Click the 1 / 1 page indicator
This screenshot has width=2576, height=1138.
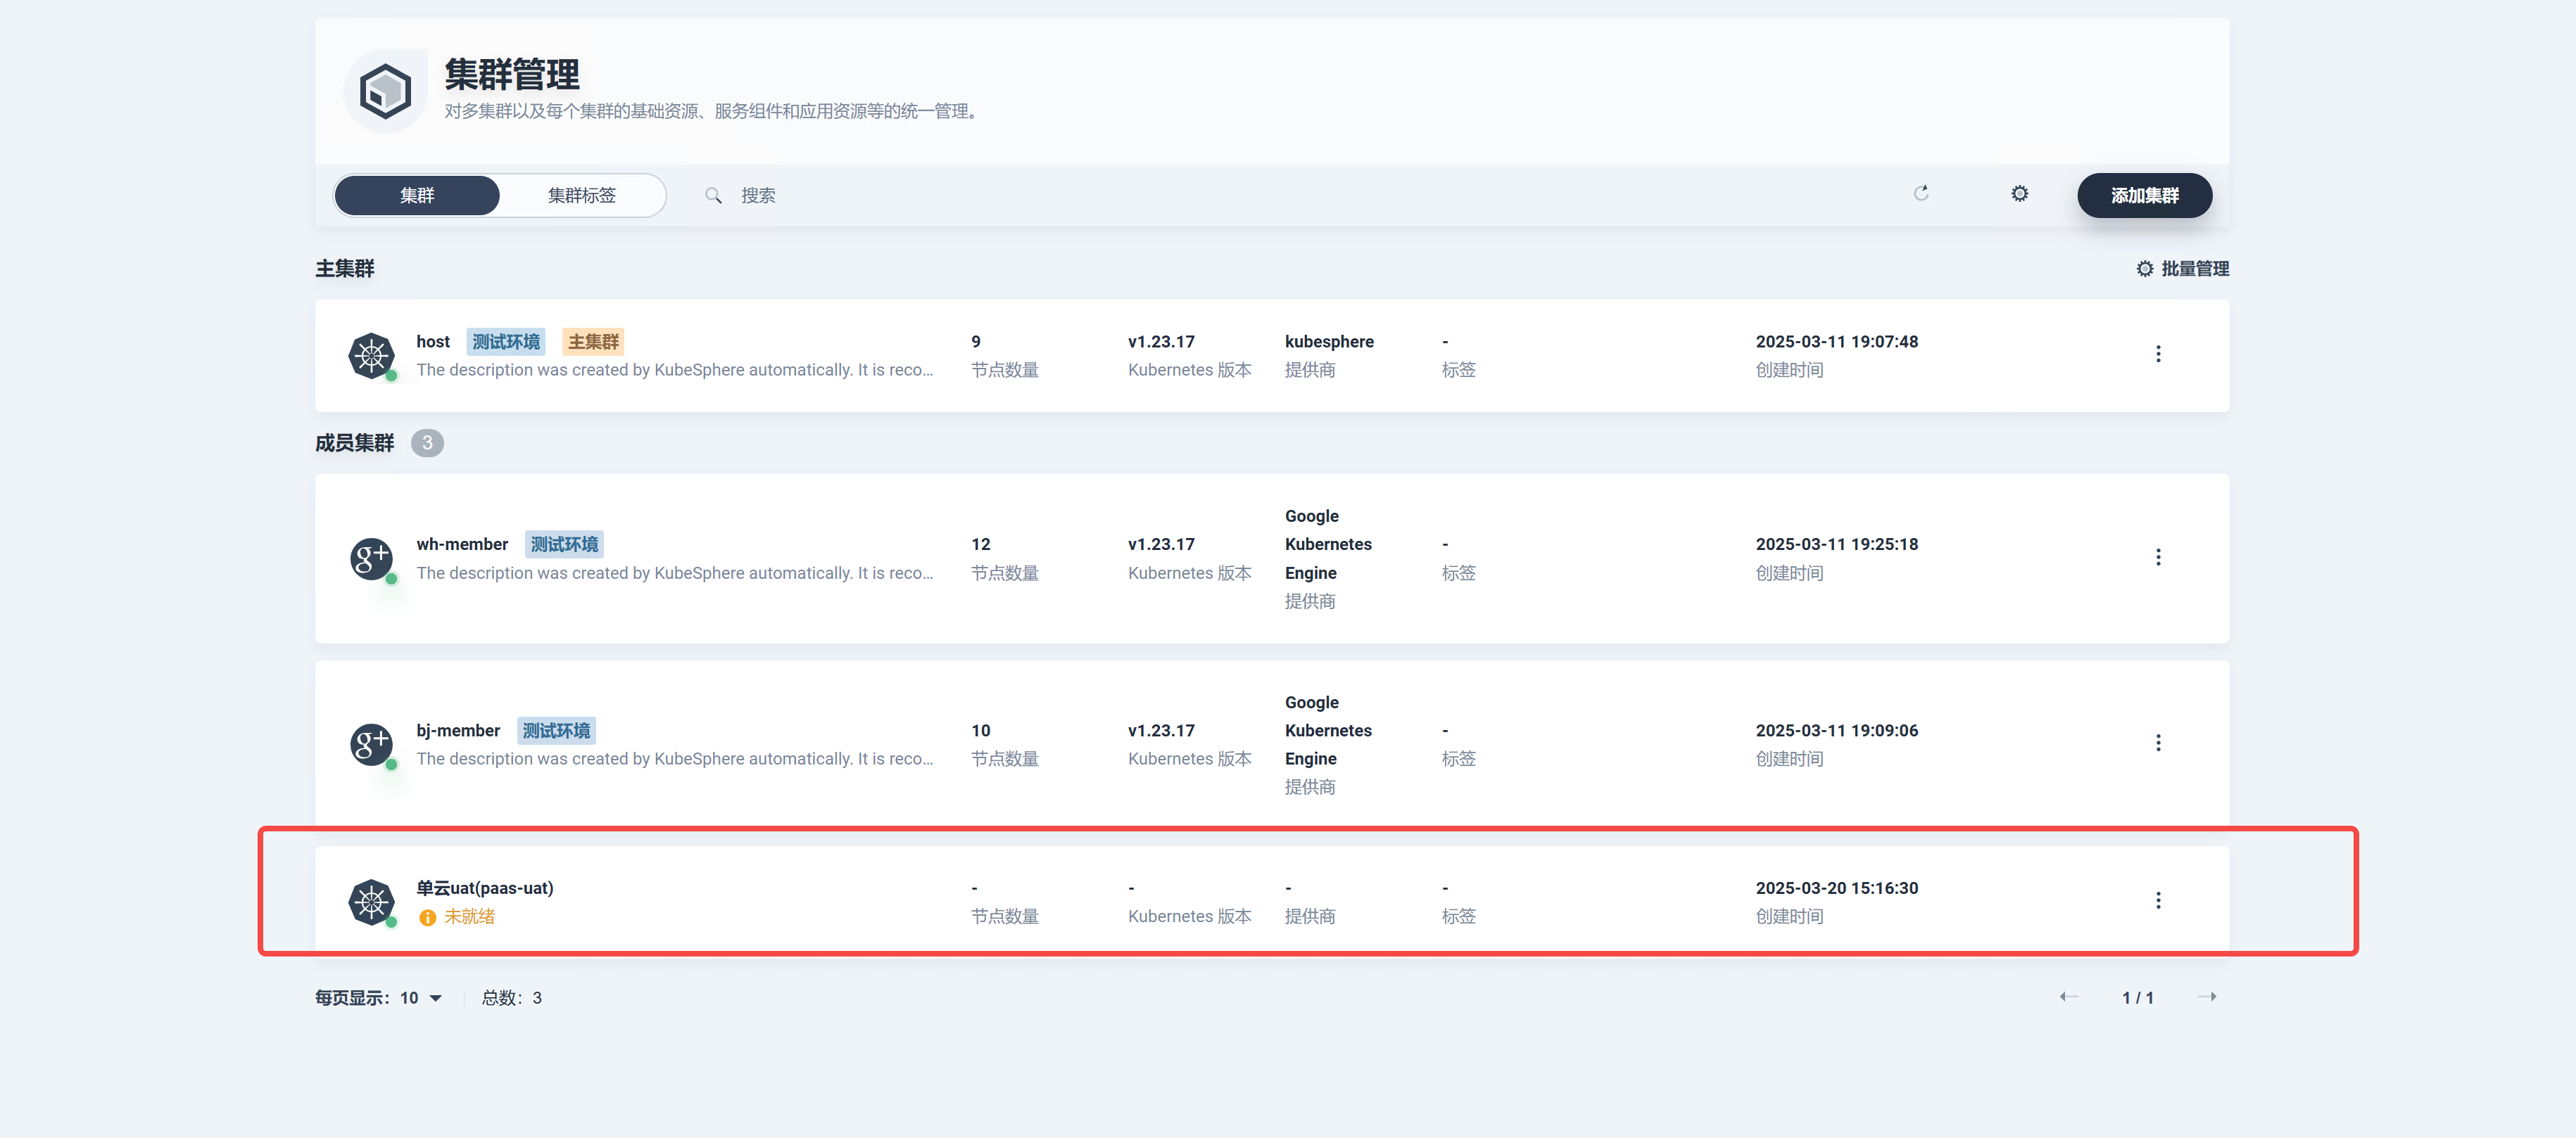[x=2137, y=998]
